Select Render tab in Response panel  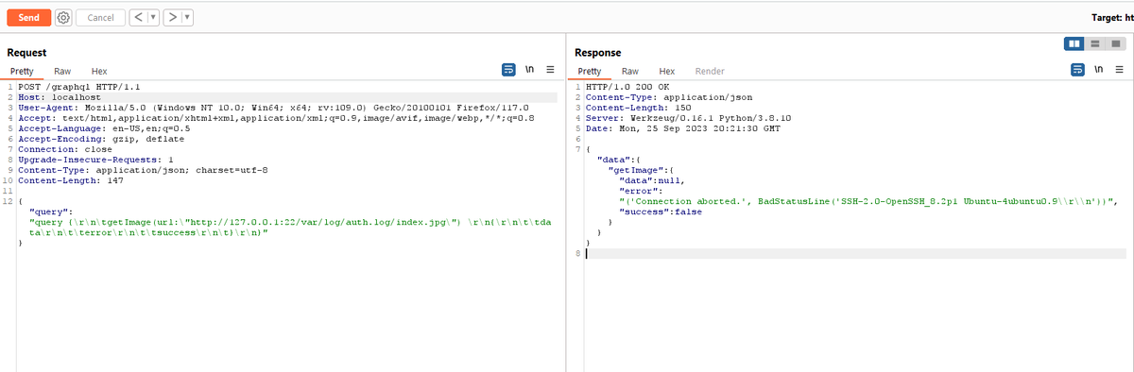tap(710, 71)
